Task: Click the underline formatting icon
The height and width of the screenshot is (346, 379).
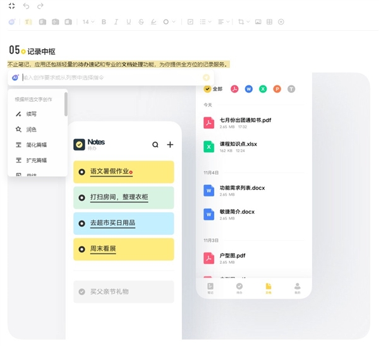Action: pyautogui.click(x=128, y=21)
